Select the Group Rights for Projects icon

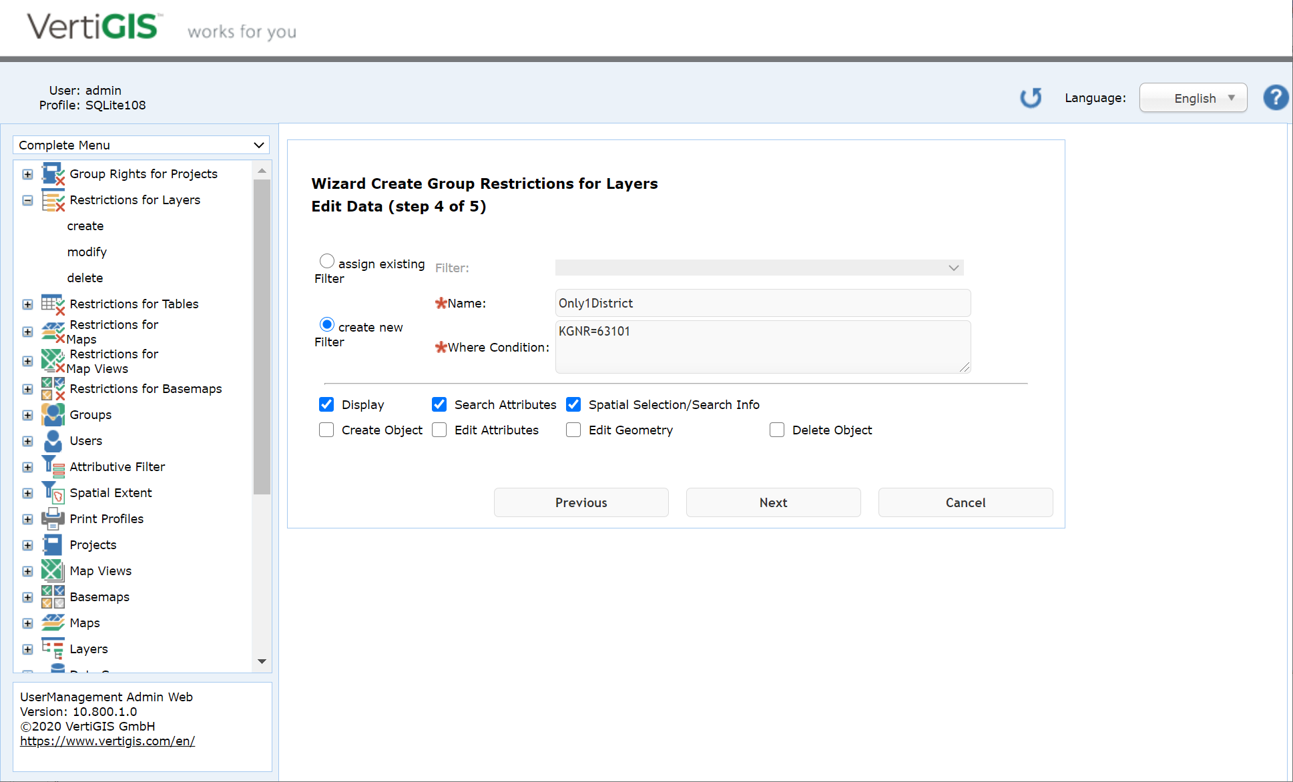53,173
